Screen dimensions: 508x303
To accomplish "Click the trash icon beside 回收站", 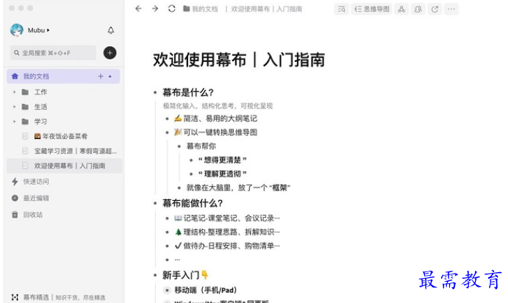I will tap(15, 215).
